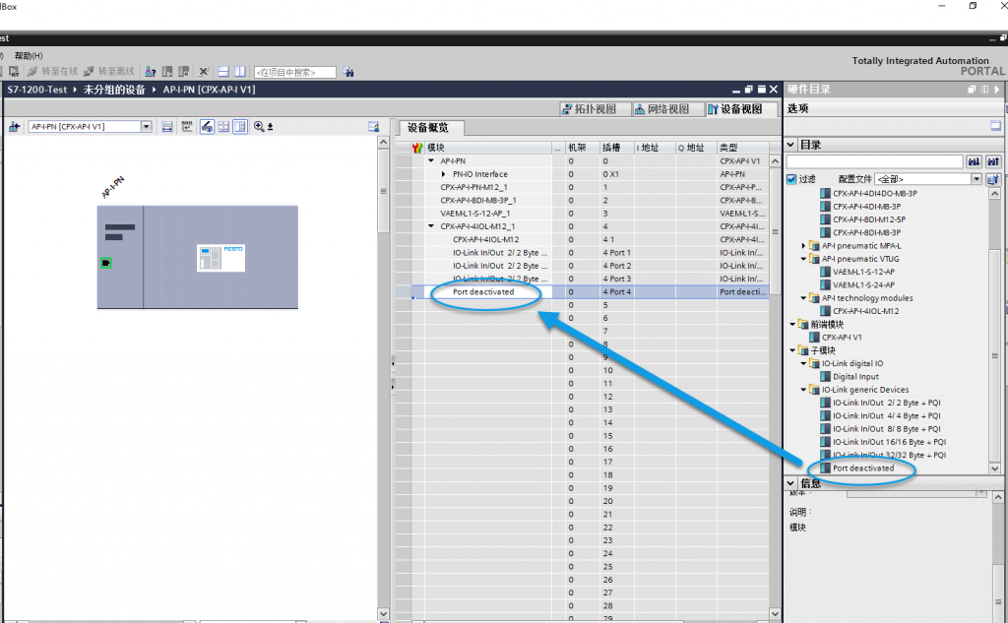Click inside the project search field
This screenshot has width=1008, height=623.
[295, 72]
